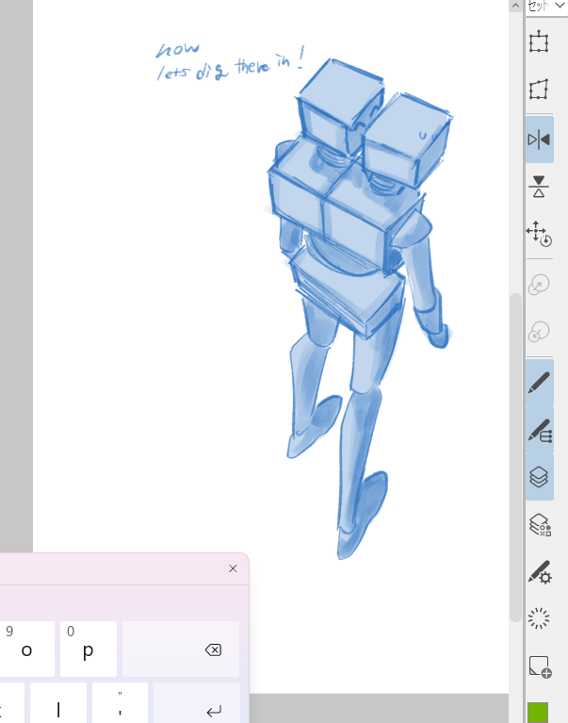This screenshot has width=568, height=723.
Task: Click the canvas scrollbar up arrow
Action: click(x=515, y=6)
